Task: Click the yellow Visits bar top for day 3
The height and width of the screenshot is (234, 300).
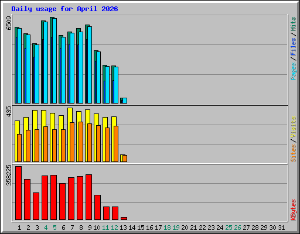Action: point(35,119)
